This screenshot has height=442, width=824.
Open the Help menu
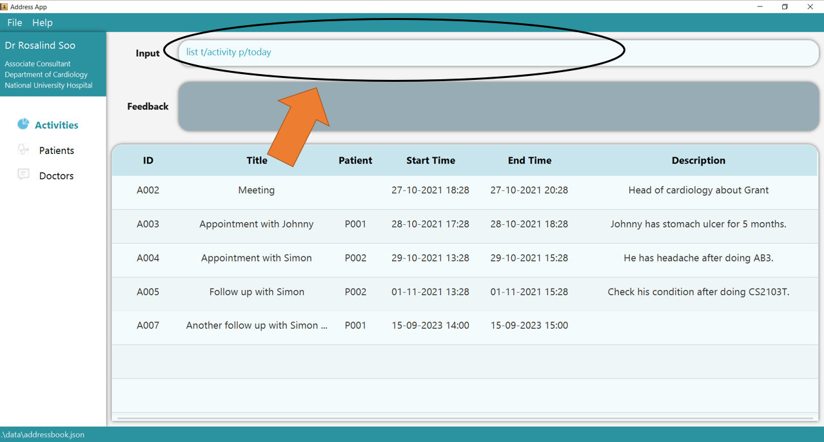click(42, 22)
